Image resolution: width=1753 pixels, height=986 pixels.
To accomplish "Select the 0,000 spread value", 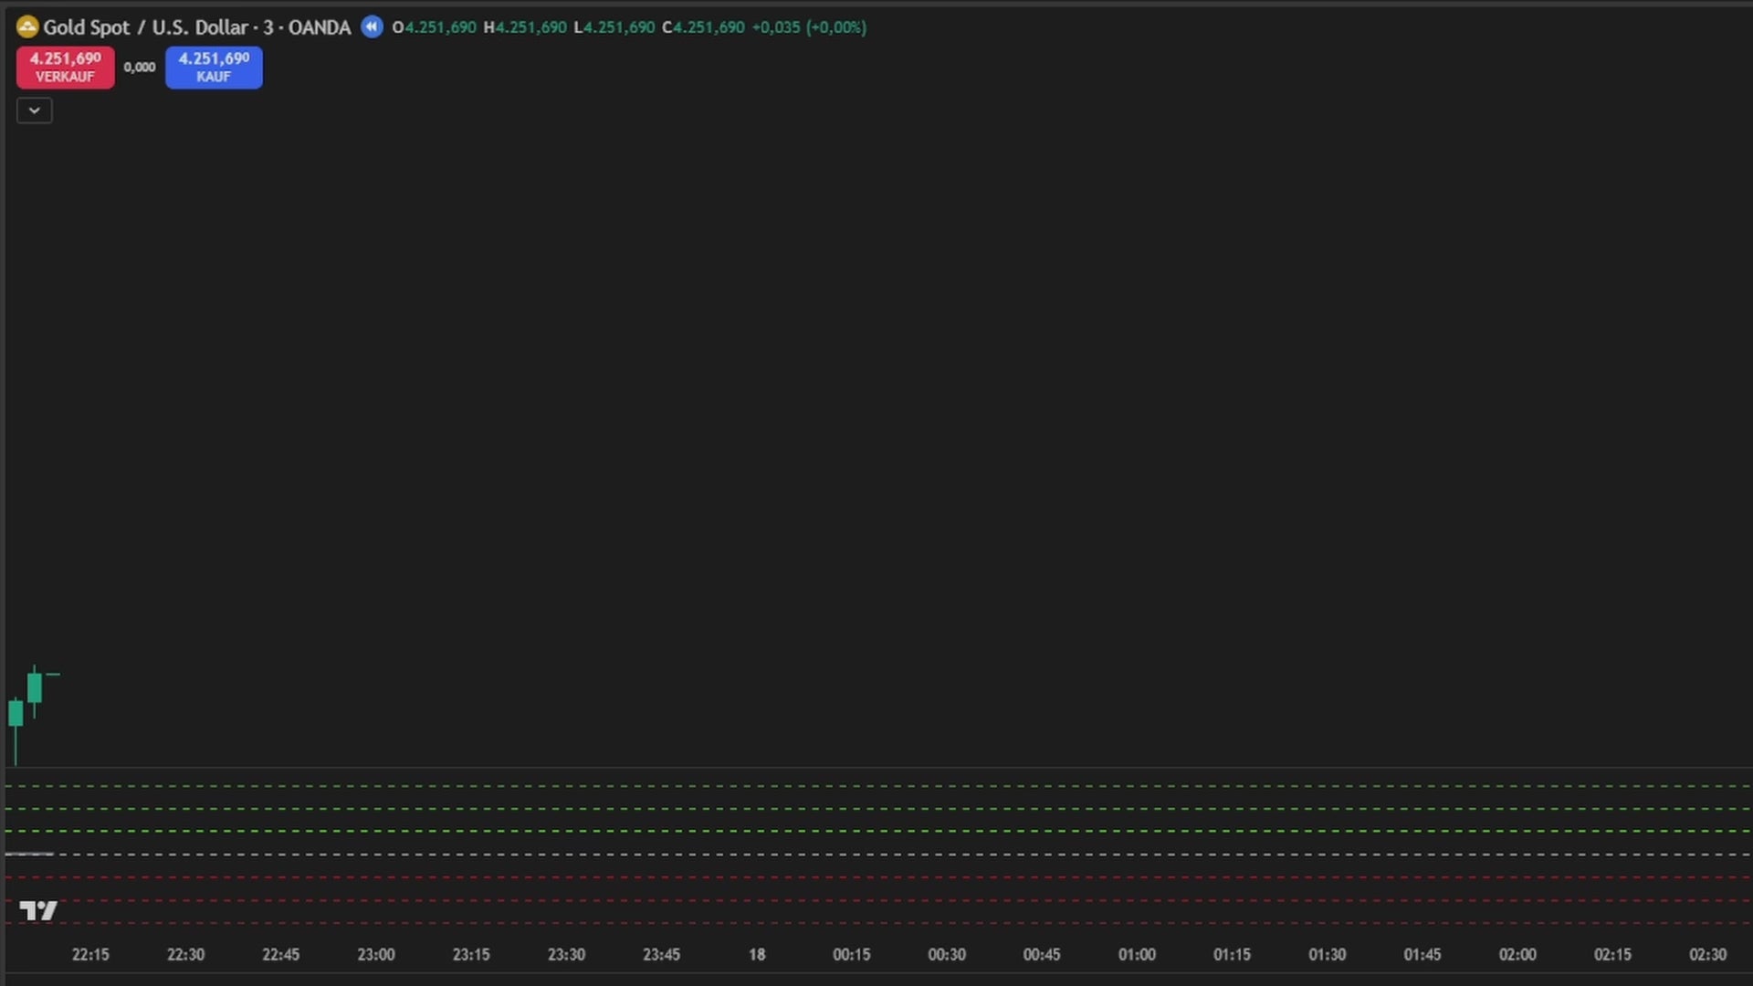I will [x=140, y=67].
